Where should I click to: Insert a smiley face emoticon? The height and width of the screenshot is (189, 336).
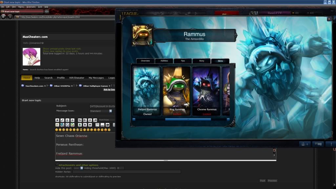coord(57,129)
